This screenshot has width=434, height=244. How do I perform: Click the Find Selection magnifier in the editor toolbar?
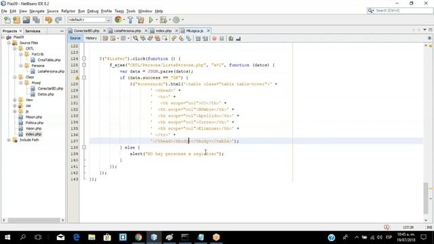click(x=136, y=39)
